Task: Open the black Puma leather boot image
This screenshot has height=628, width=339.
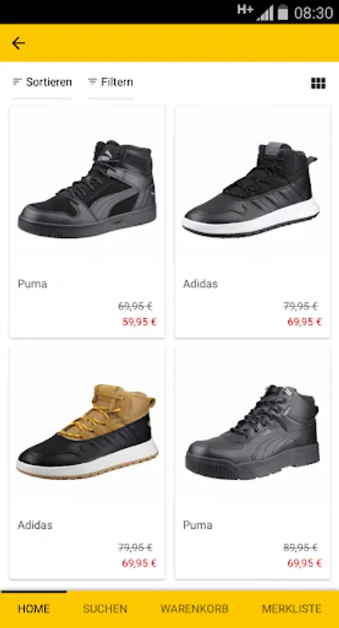Action: (x=252, y=432)
